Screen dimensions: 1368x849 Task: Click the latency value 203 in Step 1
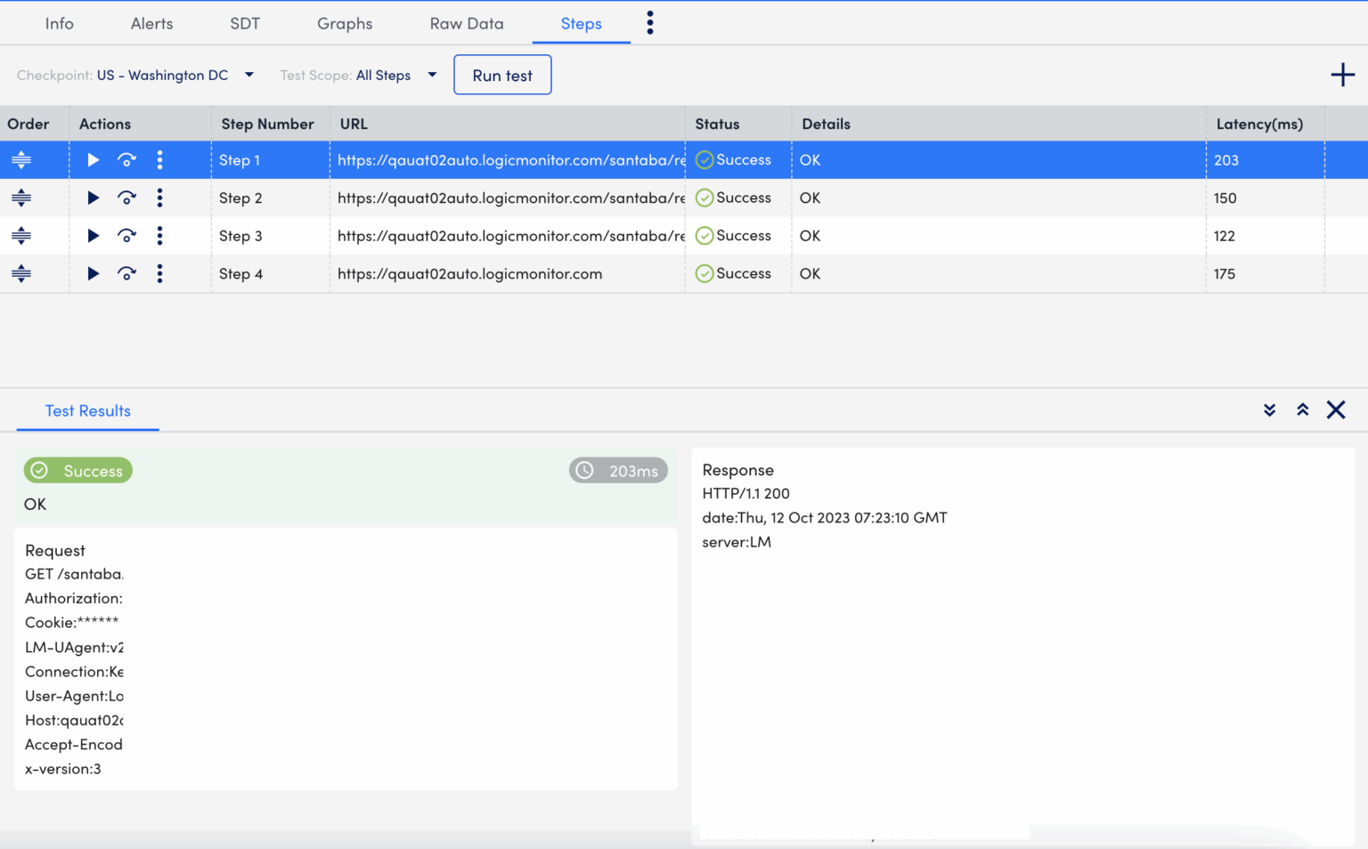1226,160
